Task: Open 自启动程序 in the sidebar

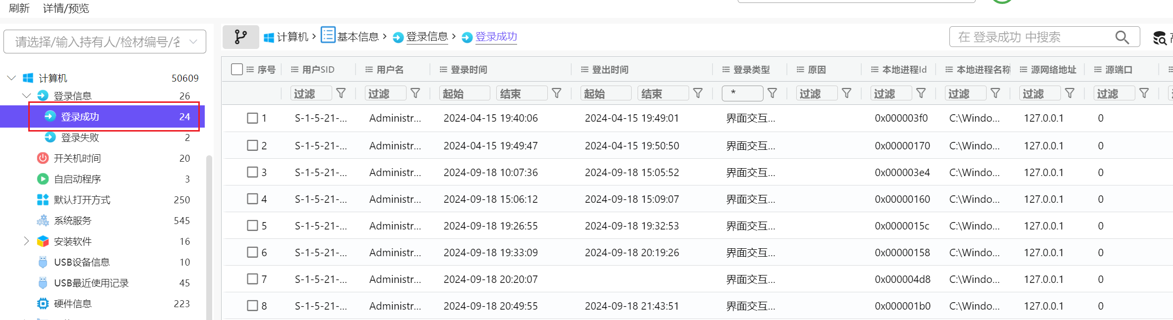Action: (x=77, y=179)
